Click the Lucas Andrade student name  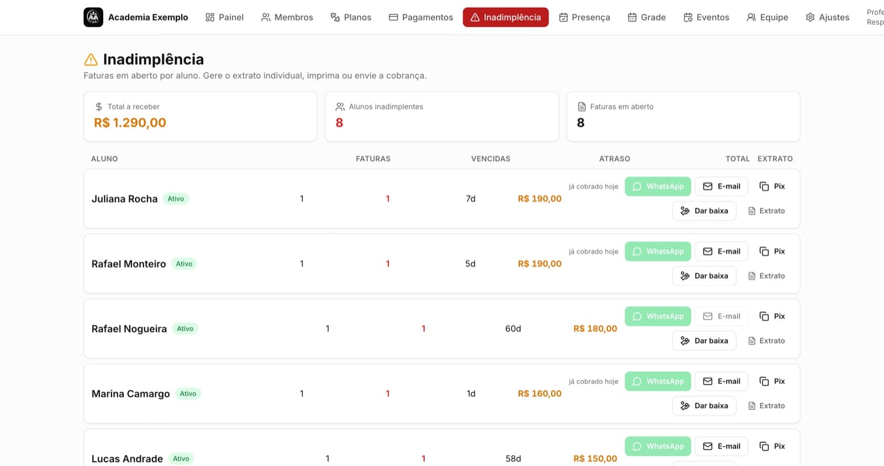[127, 459]
